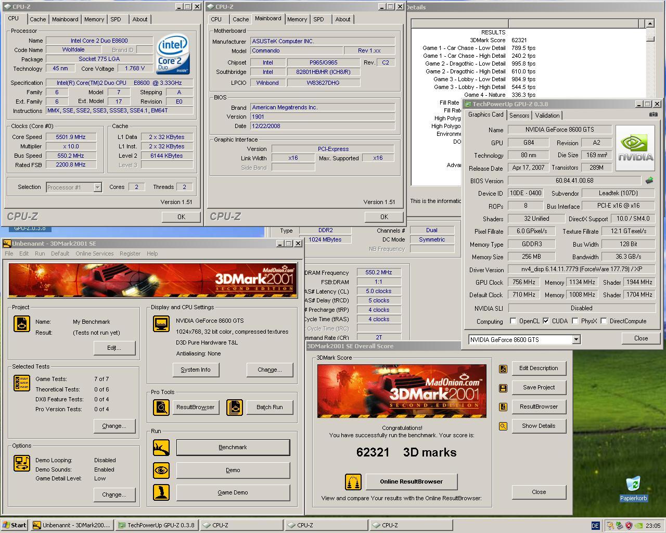The height and width of the screenshot is (533, 666).
Task: Click the 3DMark2001 window title icon
Action: 7,244
